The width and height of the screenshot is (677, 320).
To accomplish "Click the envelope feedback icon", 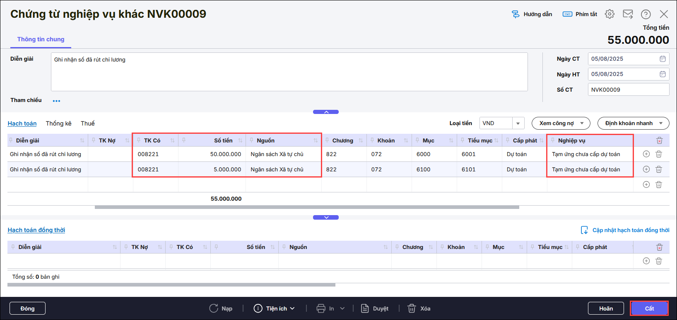I will tap(628, 14).
